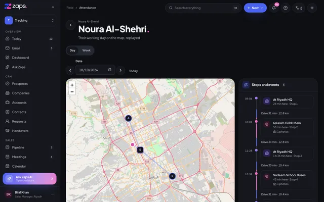The width and height of the screenshot is (324, 202).
Task: Open At Riyadh HQ Stop 3 card
Action: coord(287,154)
